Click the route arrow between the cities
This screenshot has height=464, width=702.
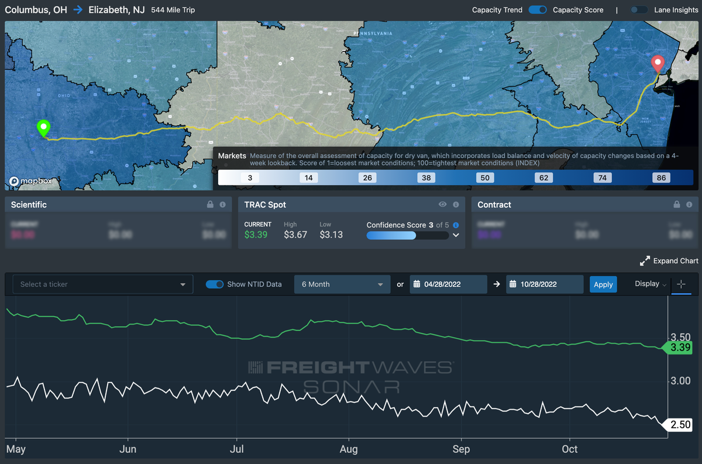(78, 10)
